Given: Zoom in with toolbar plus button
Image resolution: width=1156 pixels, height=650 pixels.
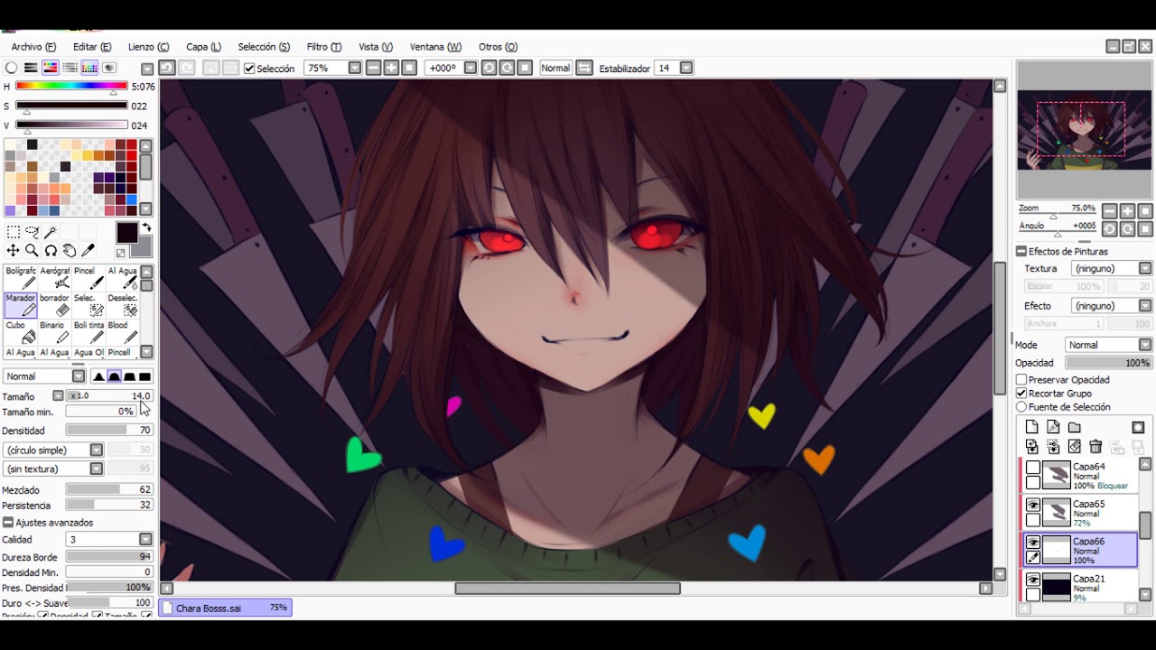Looking at the screenshot, I should click(x=391, y=68).
